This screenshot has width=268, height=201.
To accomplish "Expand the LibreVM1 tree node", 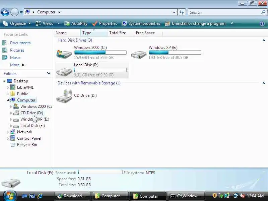I will [8, 87].
